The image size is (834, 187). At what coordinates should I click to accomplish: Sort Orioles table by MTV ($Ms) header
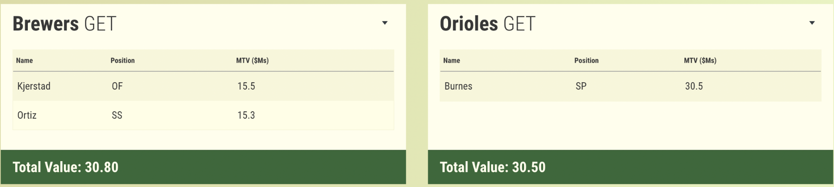tap(700, 60)
